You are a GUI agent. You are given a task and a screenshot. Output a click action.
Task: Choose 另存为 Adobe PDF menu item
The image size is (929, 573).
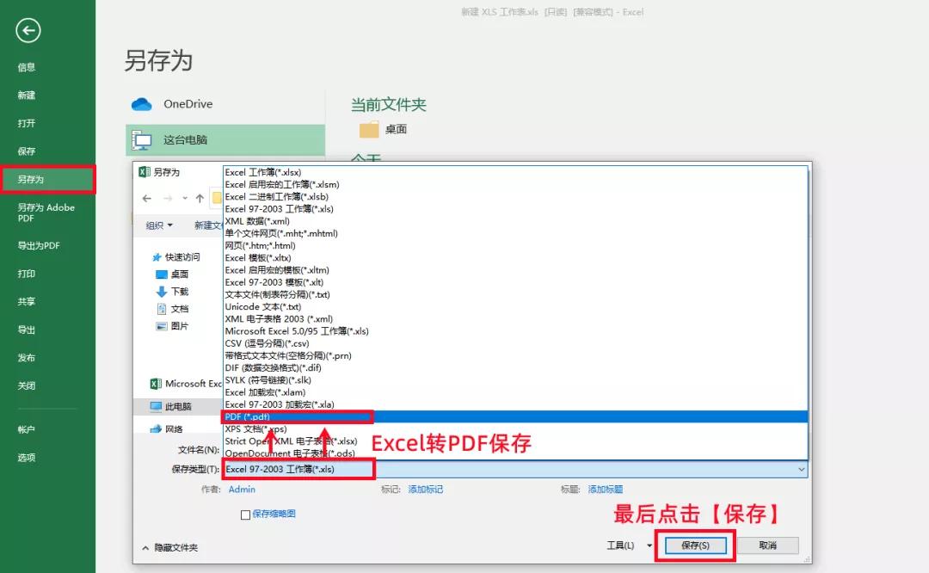coord(46,213)
